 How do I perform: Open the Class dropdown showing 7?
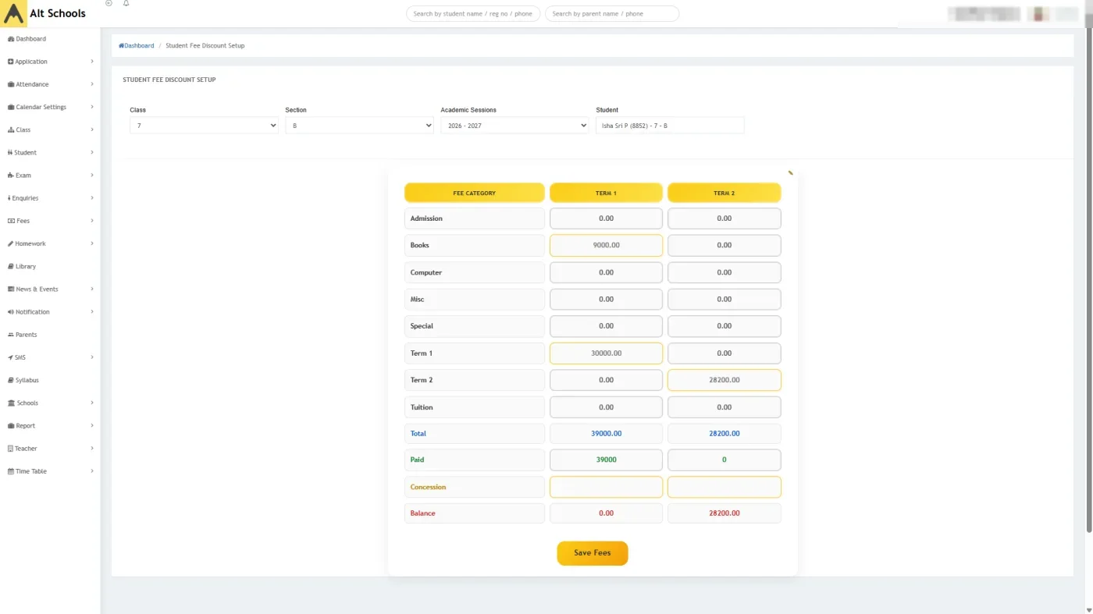pyautogui.click(x=204, y=126)
